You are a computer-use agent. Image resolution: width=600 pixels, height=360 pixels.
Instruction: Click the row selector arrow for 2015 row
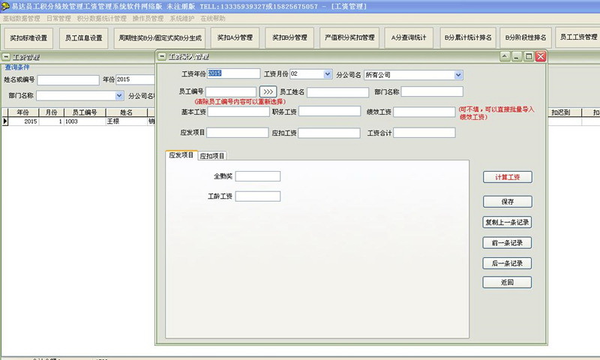coord(5,121)
